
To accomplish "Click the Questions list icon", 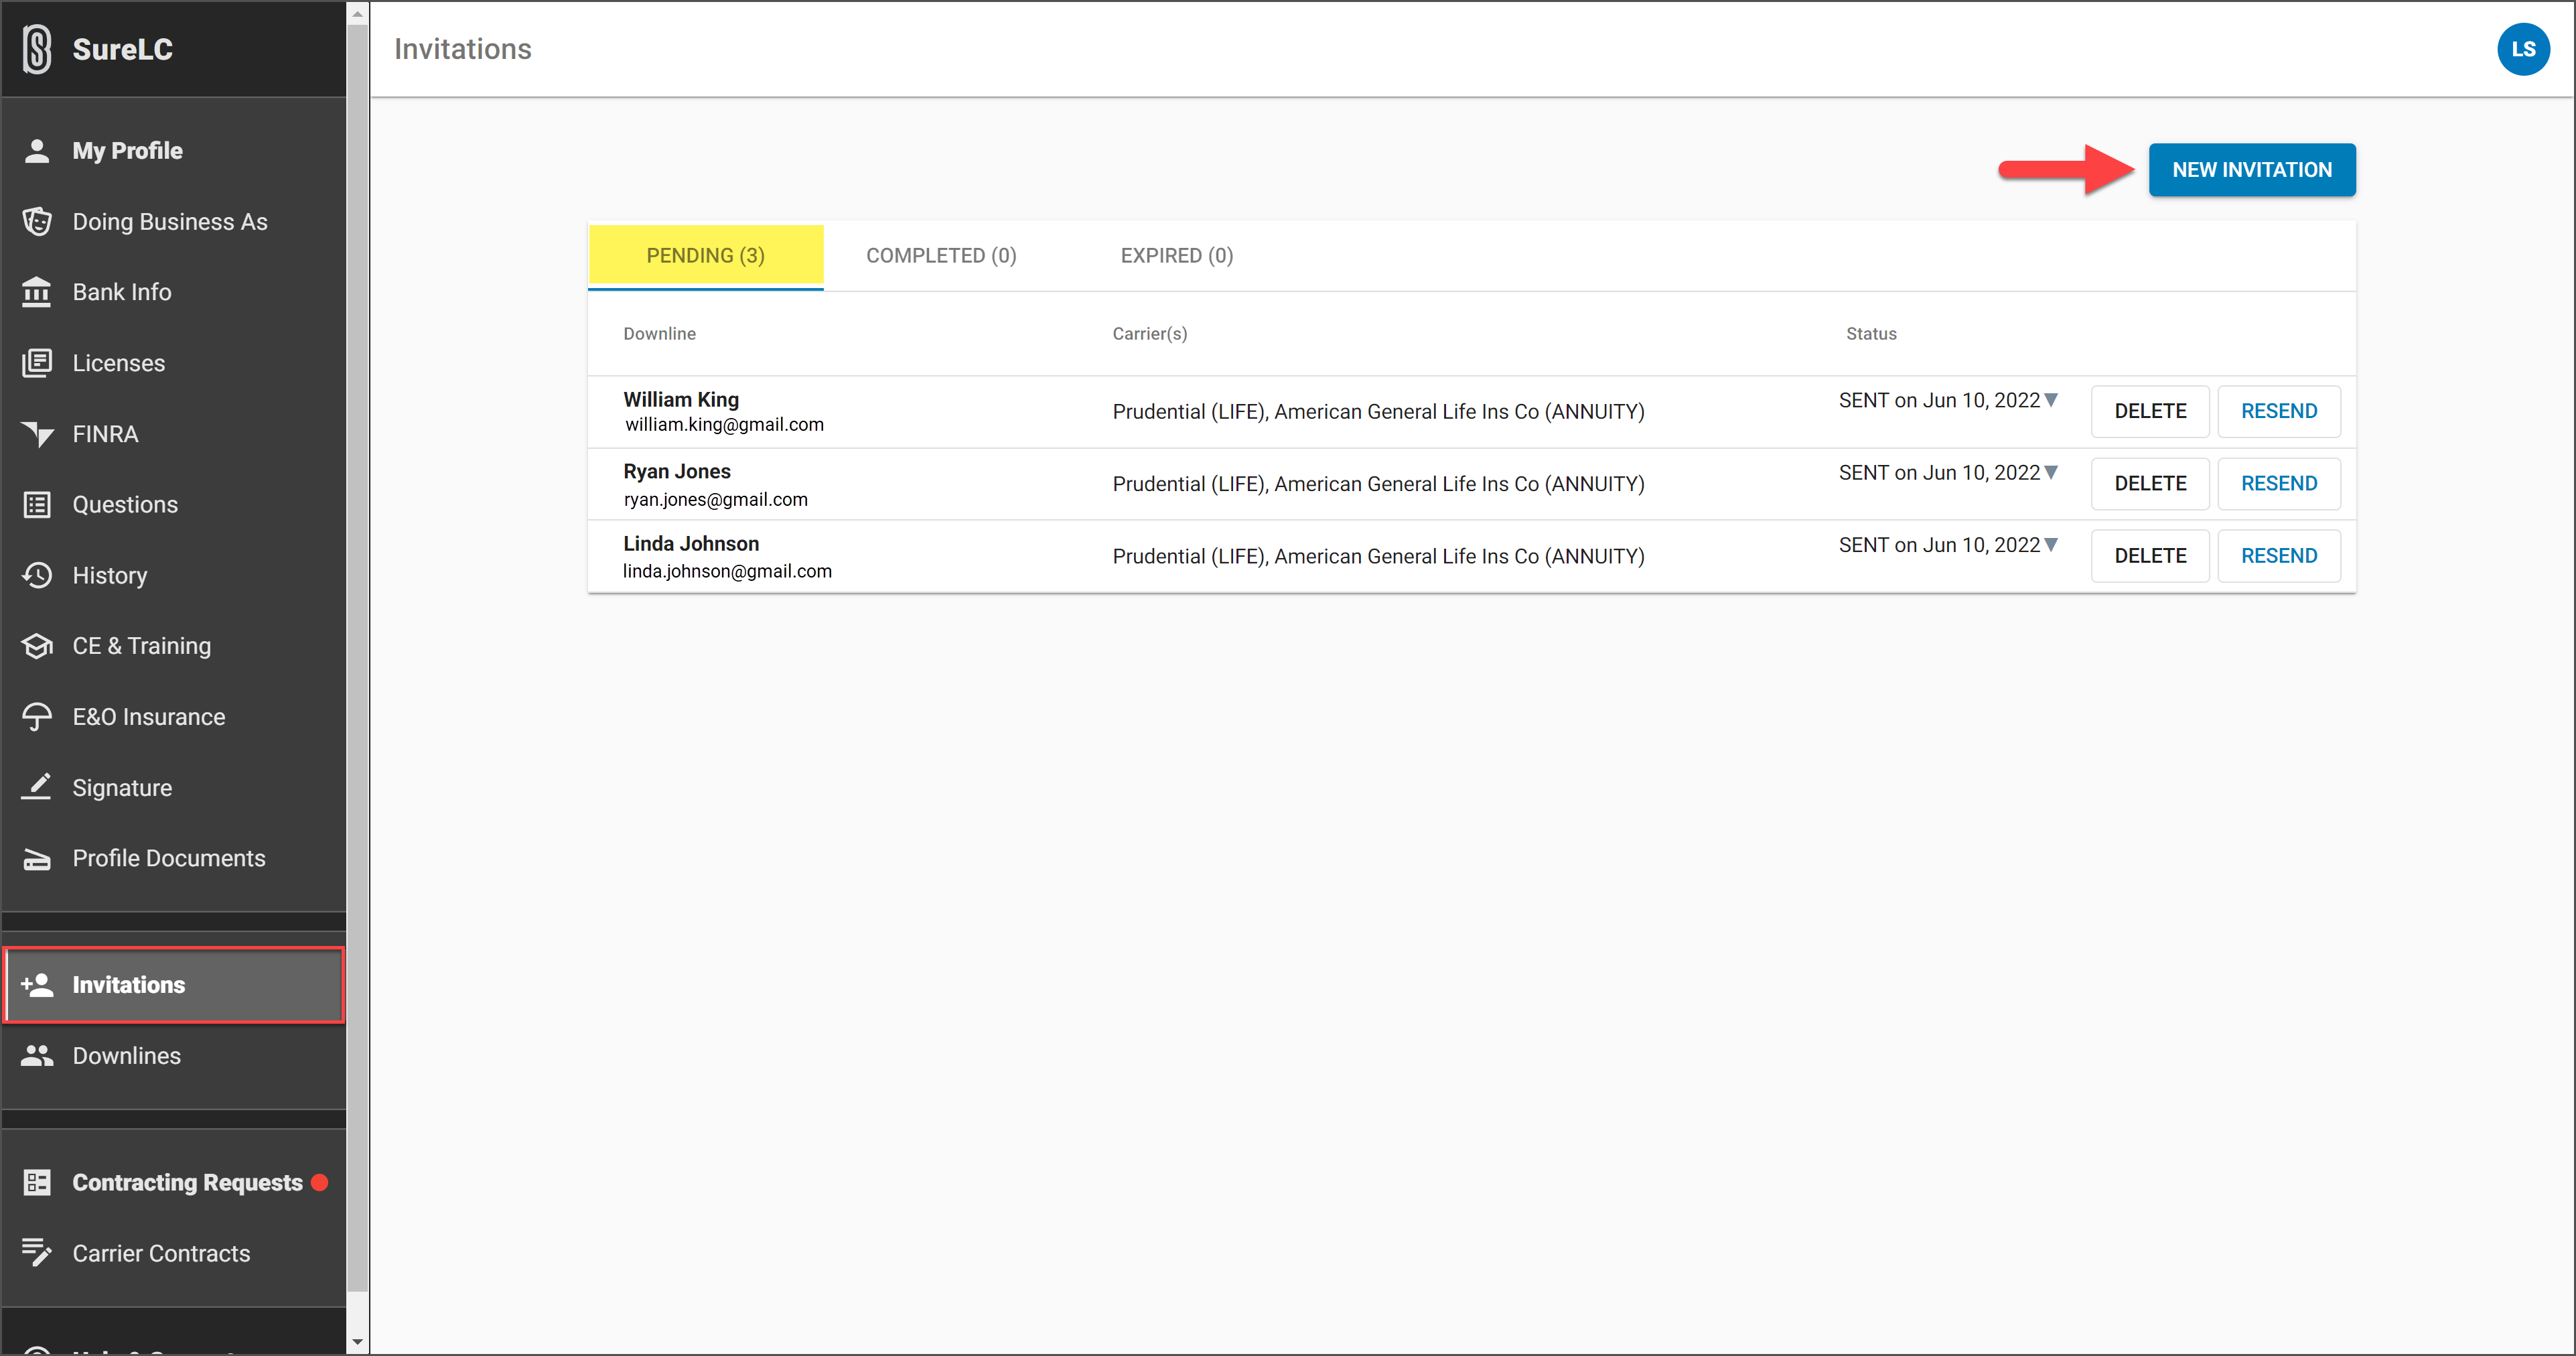I will [37, 505].
